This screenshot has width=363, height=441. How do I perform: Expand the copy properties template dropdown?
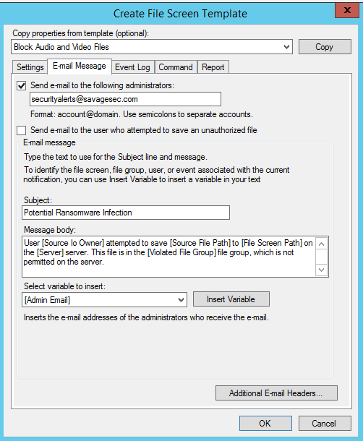(x=286, y=47)
